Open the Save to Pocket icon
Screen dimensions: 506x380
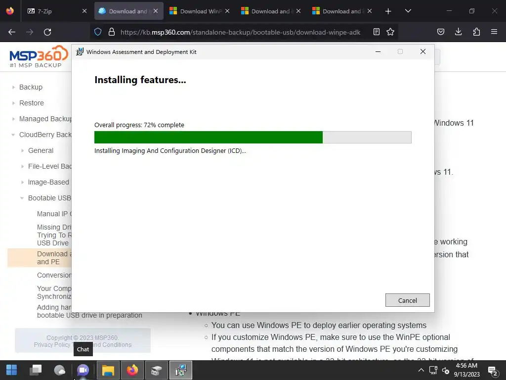[440, 32]
